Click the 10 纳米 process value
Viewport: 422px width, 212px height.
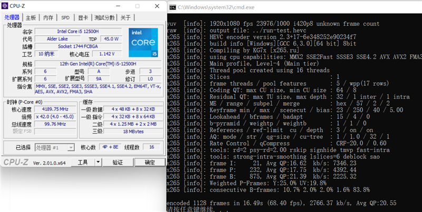46,54
